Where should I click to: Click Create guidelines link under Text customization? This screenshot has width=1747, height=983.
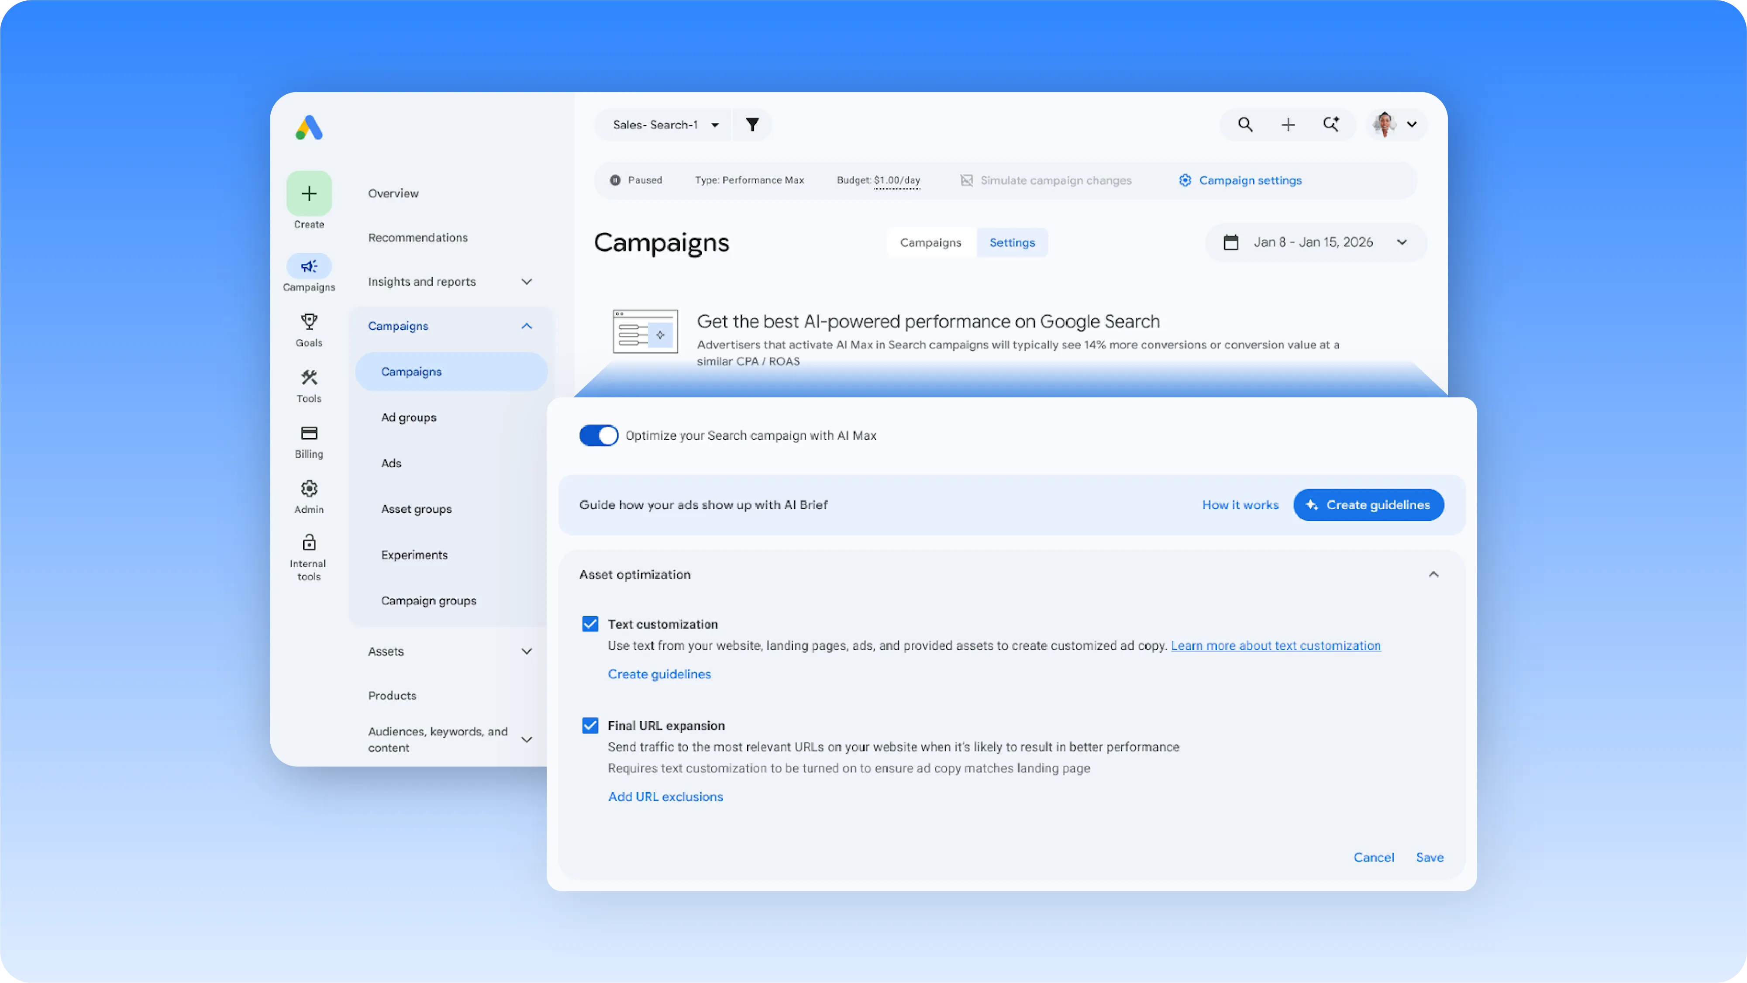click(x=659, y=674)
